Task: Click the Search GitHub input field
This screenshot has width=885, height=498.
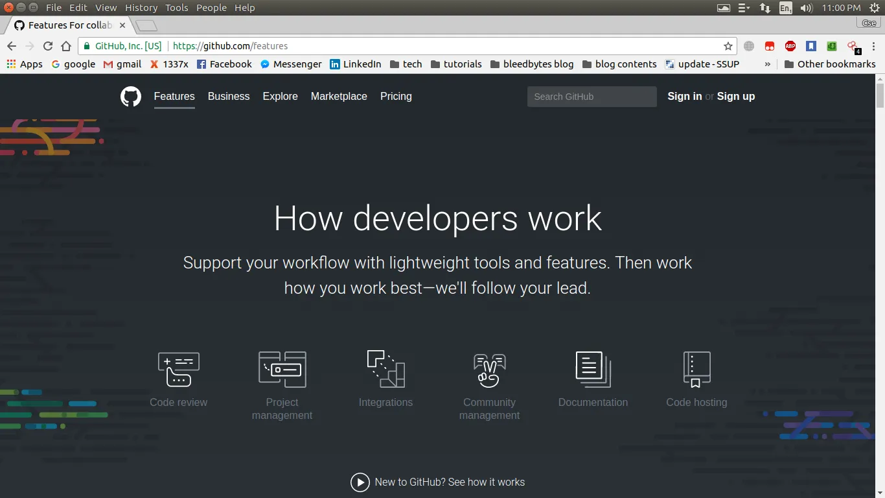Action: (x=592, y=97)
